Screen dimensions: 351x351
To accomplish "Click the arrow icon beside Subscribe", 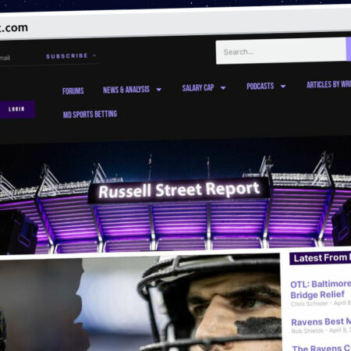I will coord(94,55).
